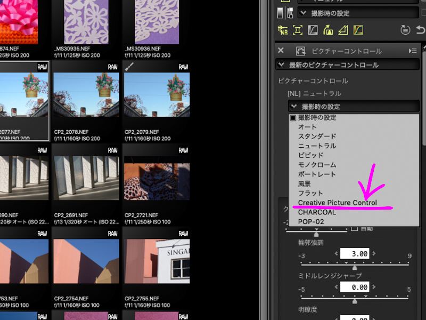426x320 pixels.
Task: Click the retouch brush badge on CP2_2079.NEF
Action: click(129, 67)
